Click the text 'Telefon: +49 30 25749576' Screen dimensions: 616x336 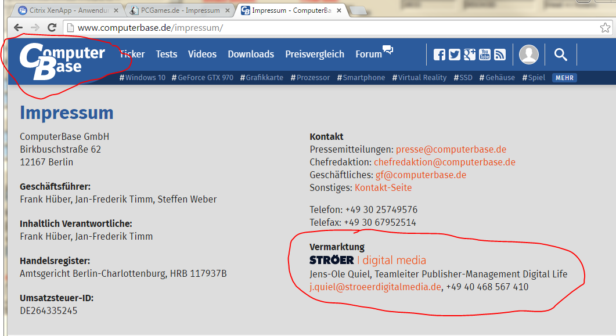point(363,209)
